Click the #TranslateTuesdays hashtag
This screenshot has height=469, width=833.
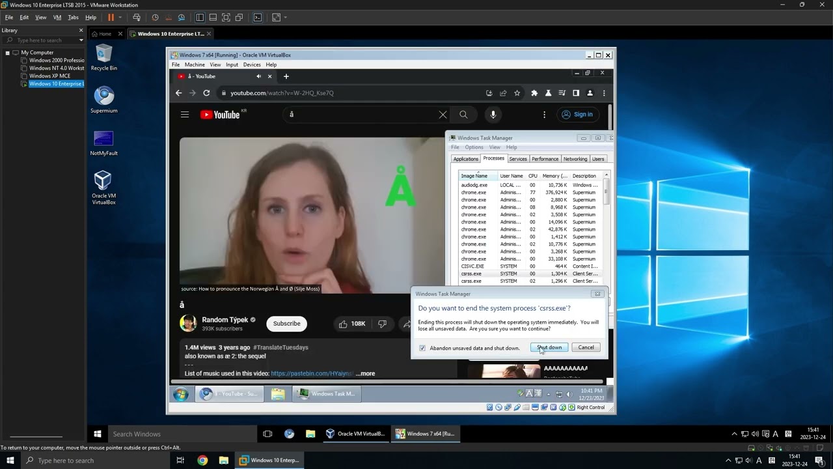pos(280,348)
